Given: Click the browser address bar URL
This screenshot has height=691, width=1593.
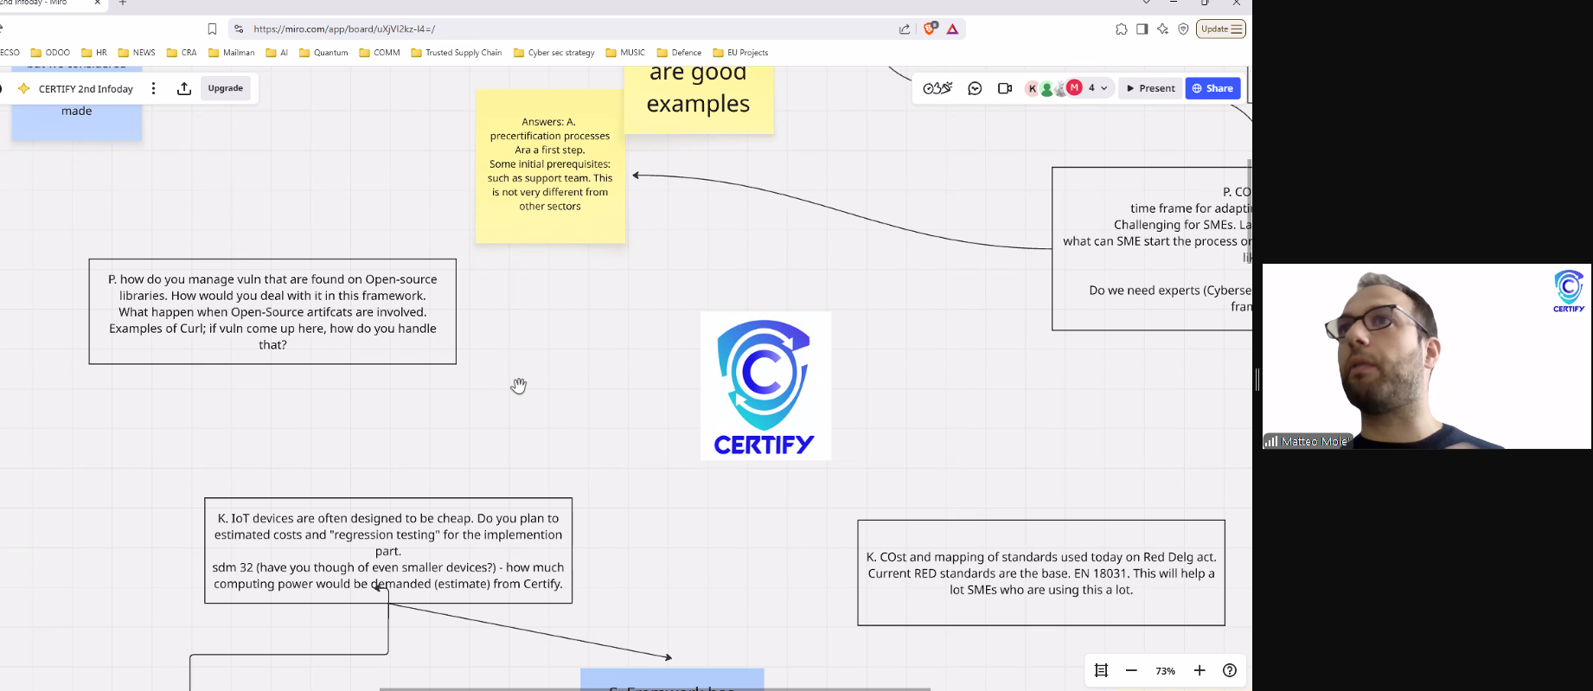Looking at the screenshot, I should 344,29.
